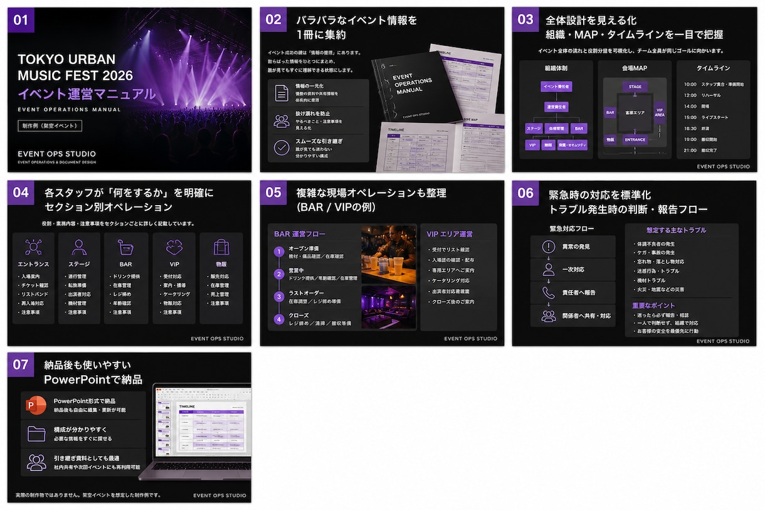Click the 運営責任者 box in the org chart
Screen dimensions: 765x510
tap(556, 107)
